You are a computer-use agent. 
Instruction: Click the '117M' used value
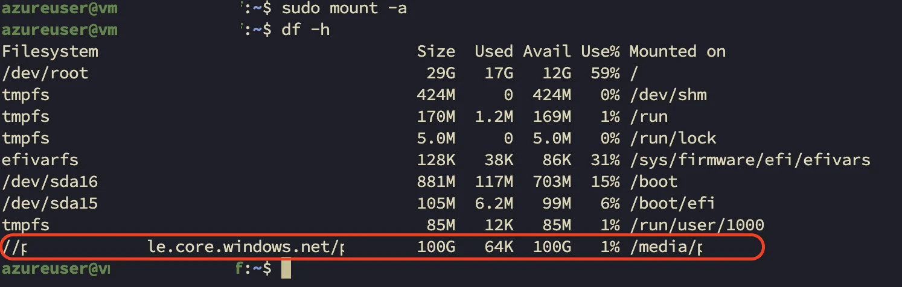pyautogui.click(x=494, y=182)
